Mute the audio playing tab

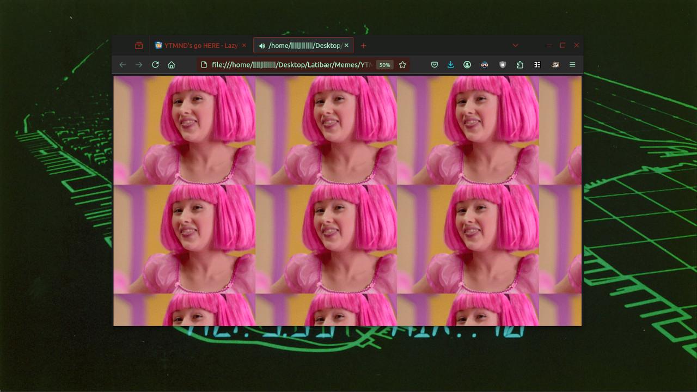(262, 46)
